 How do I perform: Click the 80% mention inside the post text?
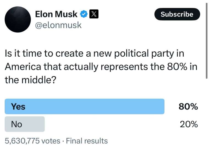[177, 66]
